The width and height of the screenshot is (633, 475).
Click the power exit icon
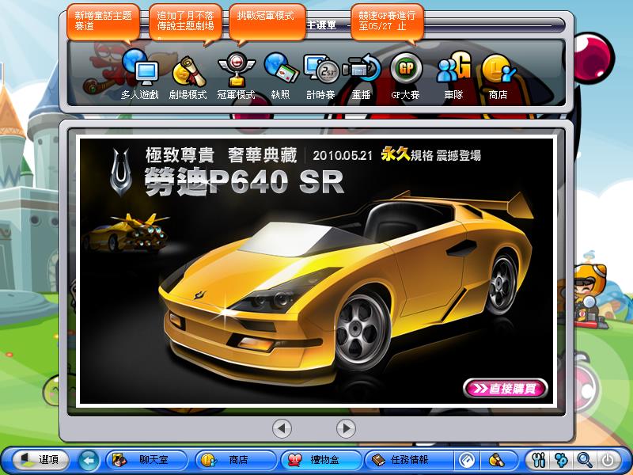608,460
